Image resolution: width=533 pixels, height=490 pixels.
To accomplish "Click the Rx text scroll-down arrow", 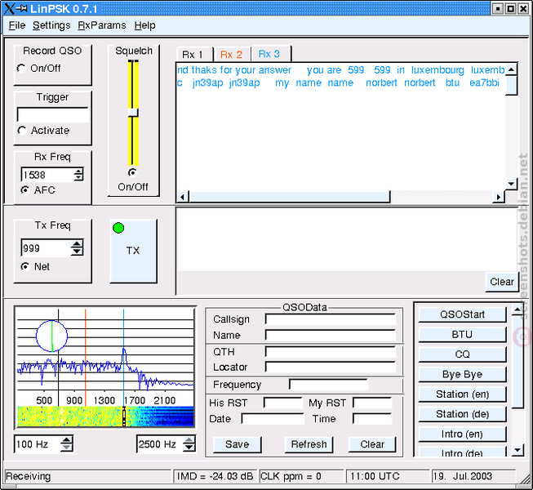I will [x=511, y=184].
